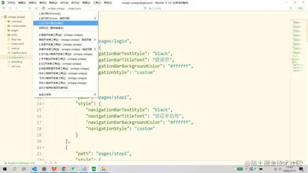Select Feishu mini program developer tool (L)
The width and height of the screenshot is (308, 173).
(65, 78)
